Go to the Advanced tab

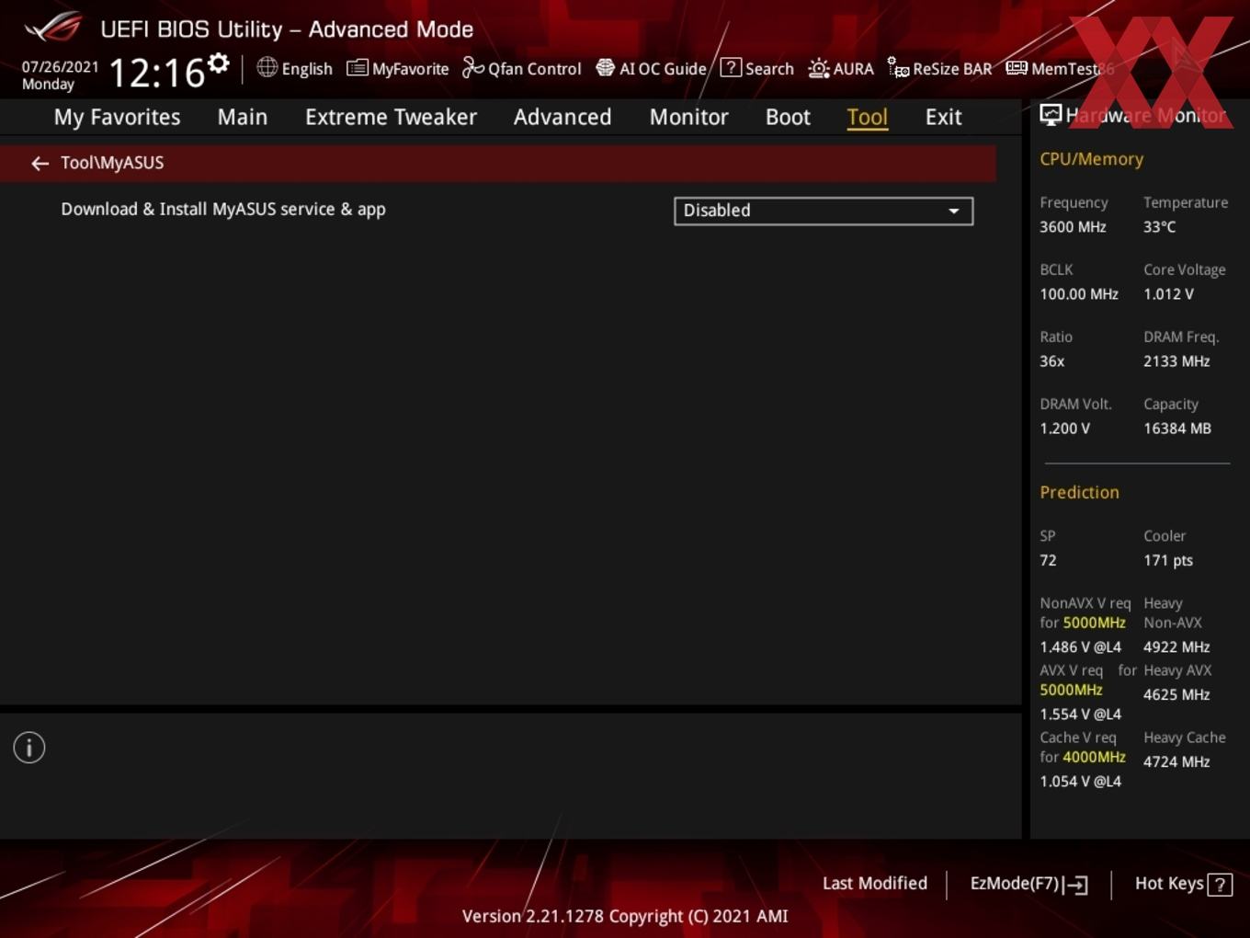(x=562, y=117)
